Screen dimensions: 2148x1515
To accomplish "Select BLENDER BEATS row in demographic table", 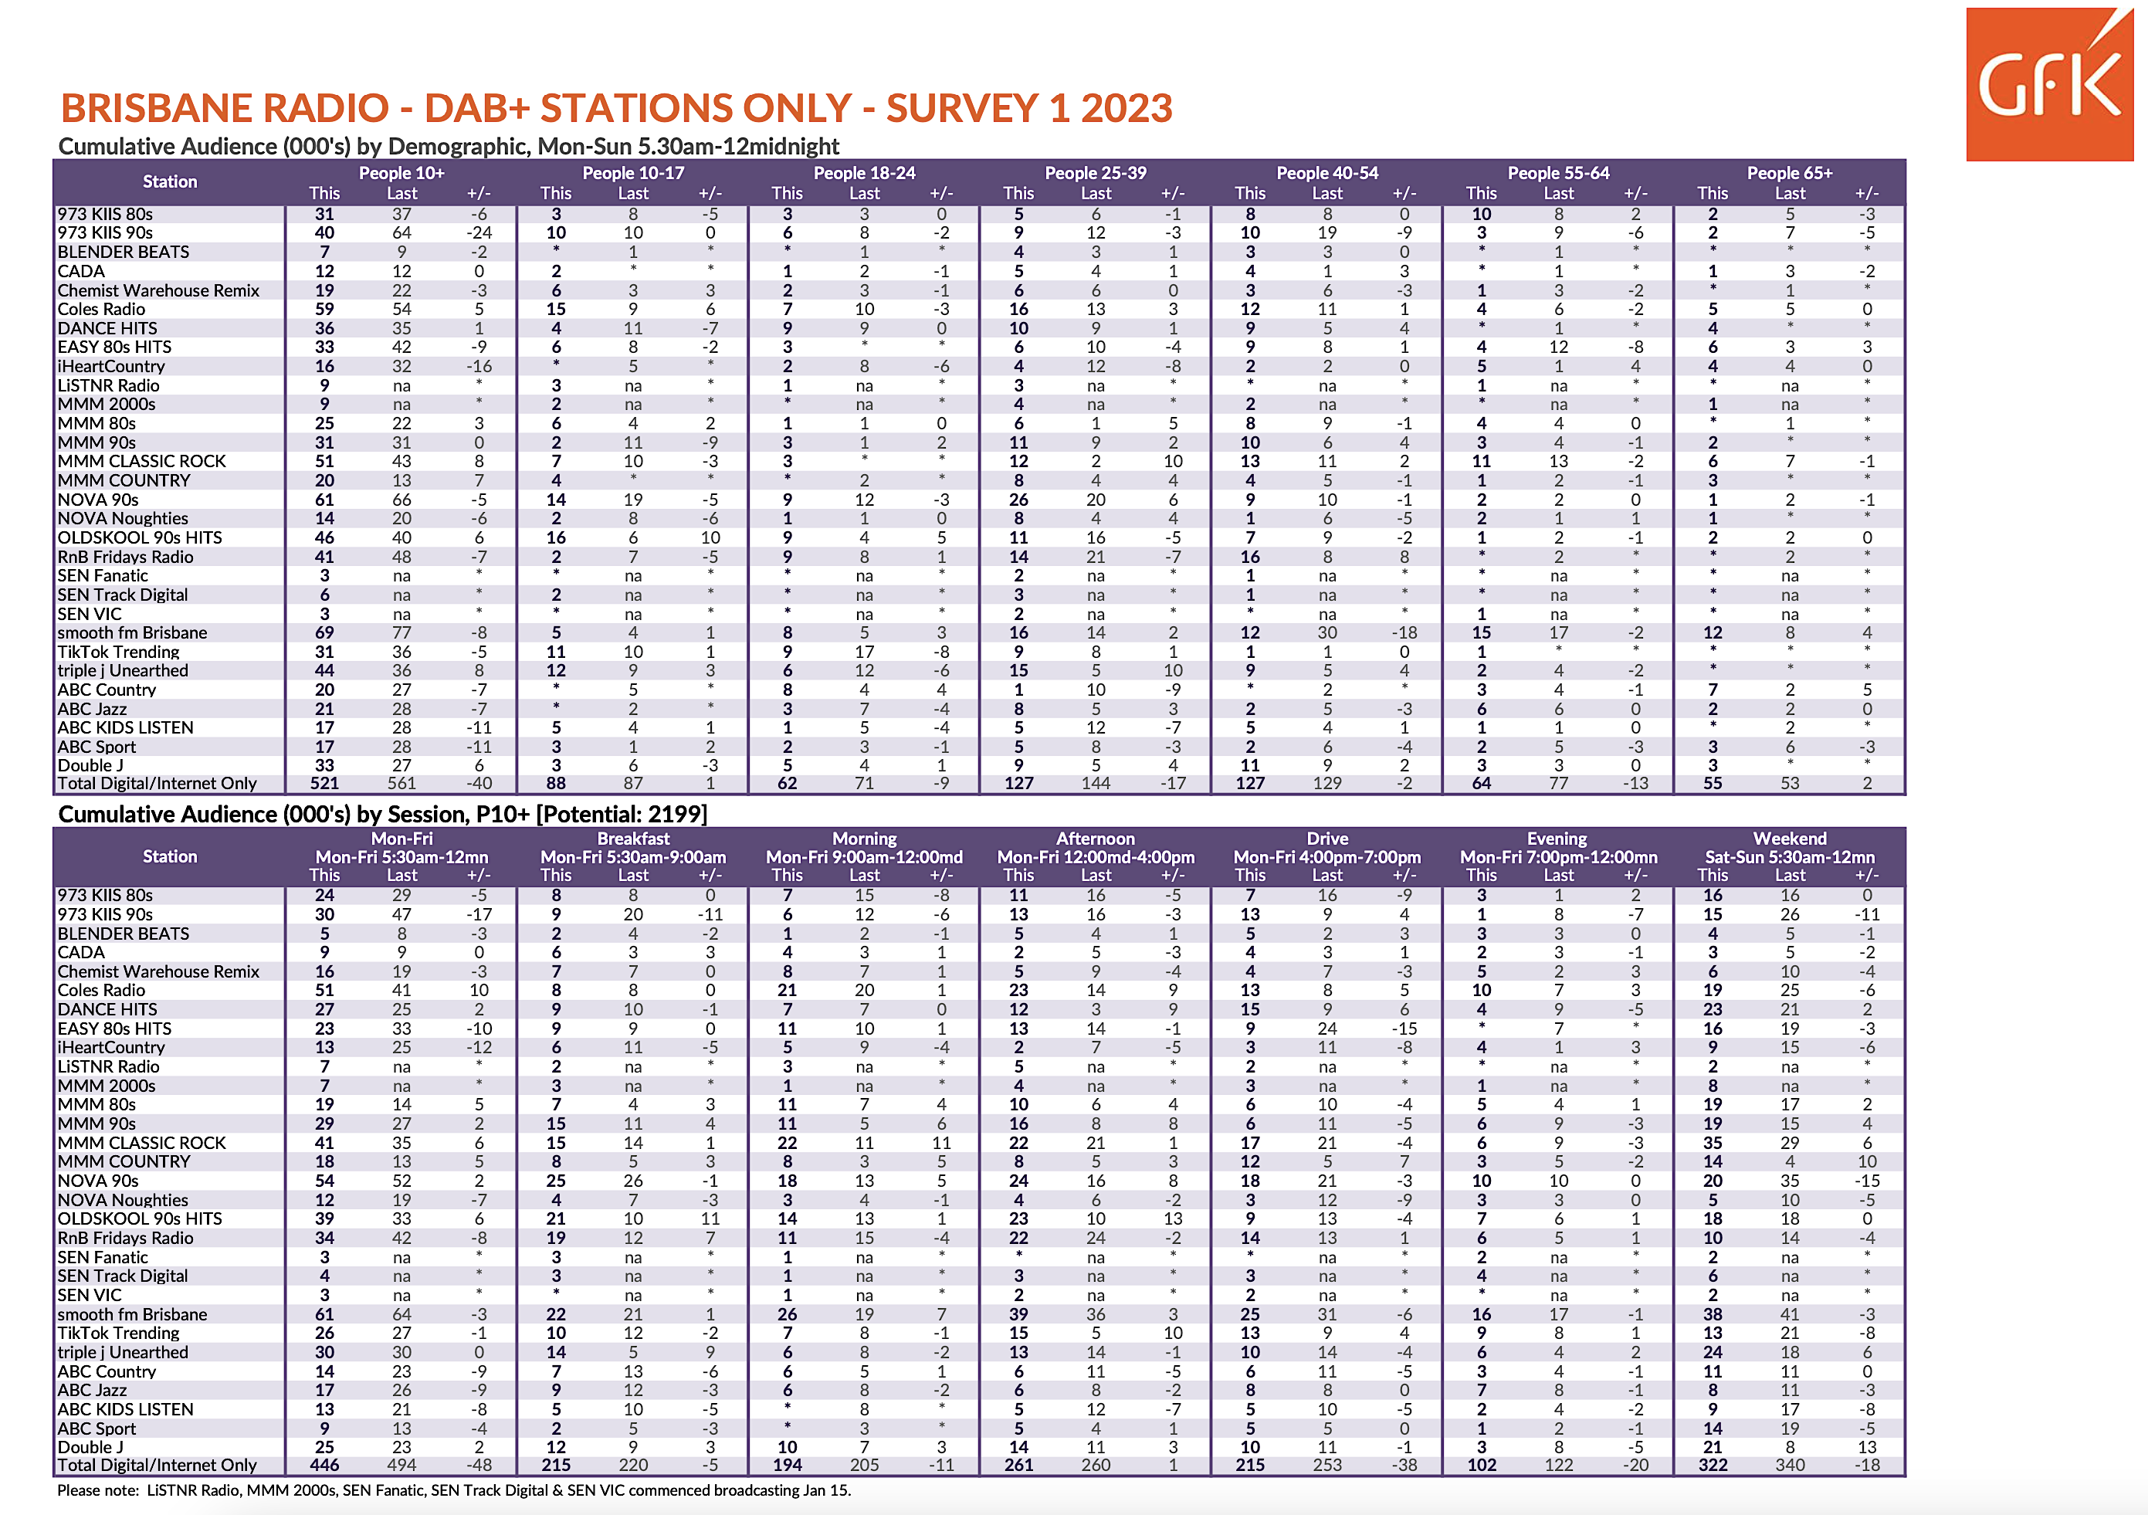I will click(x=978, y=252).
